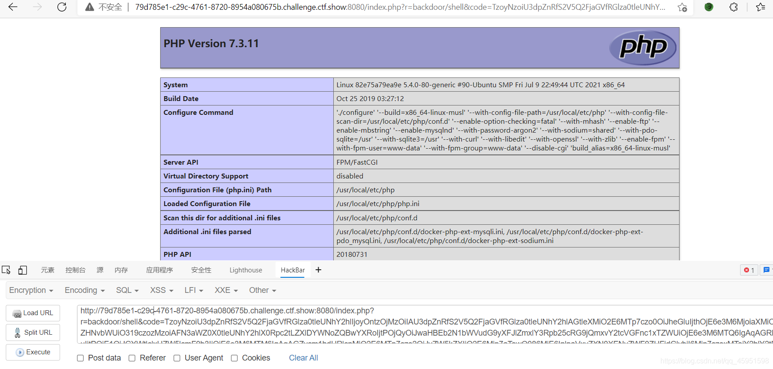Go back to the previous page

[x=13, y=7]
